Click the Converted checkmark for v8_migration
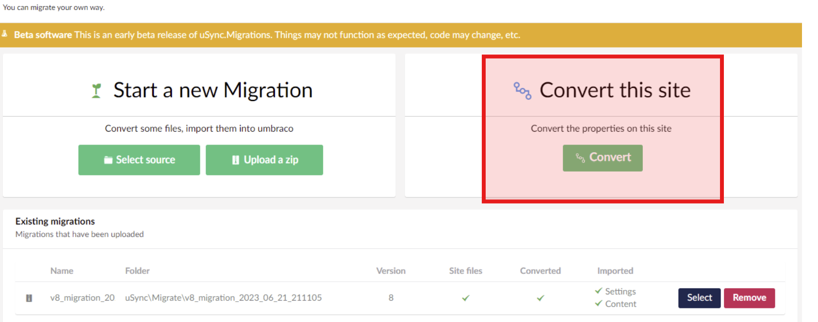 coord(540,298)
